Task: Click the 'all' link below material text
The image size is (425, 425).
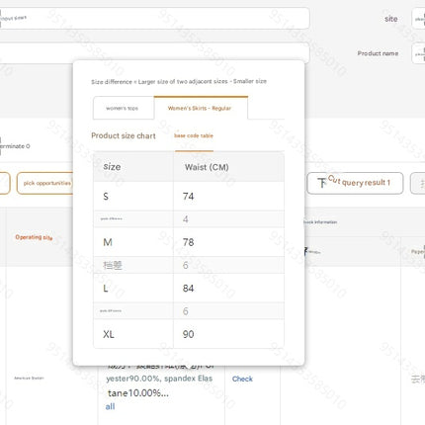Action: [x=110, y=406]
